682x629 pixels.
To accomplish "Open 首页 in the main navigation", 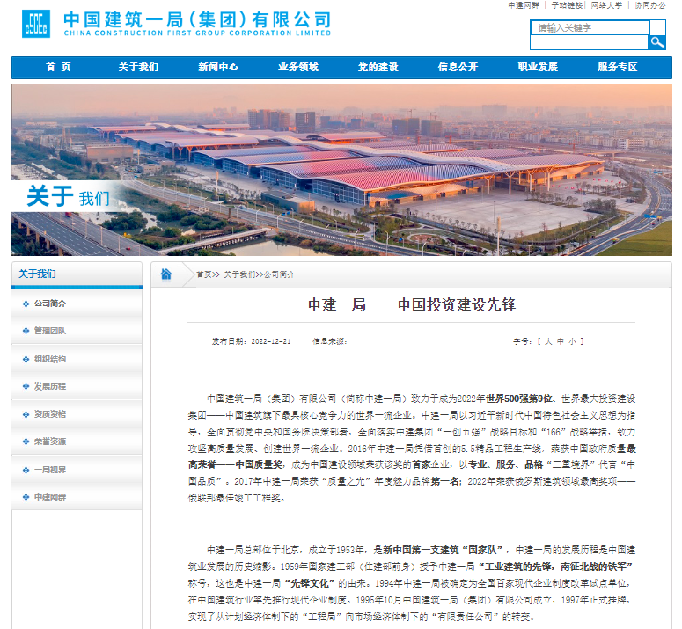I will pos(58,68).
